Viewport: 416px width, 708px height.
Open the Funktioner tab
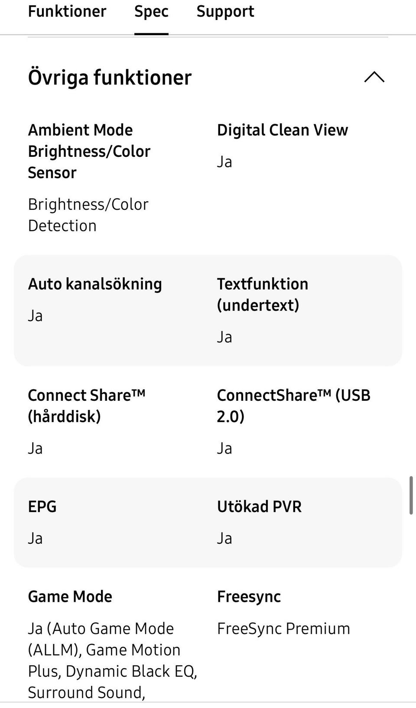pos(67,12)
